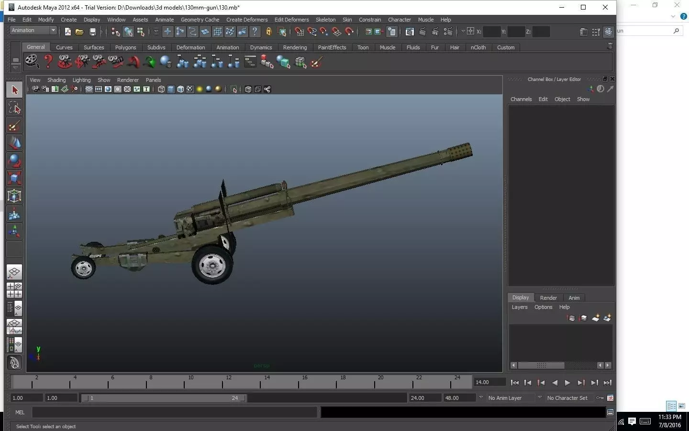689x431 pixels.
Task: Go to end of playback range
Action: tap(607, 383)
